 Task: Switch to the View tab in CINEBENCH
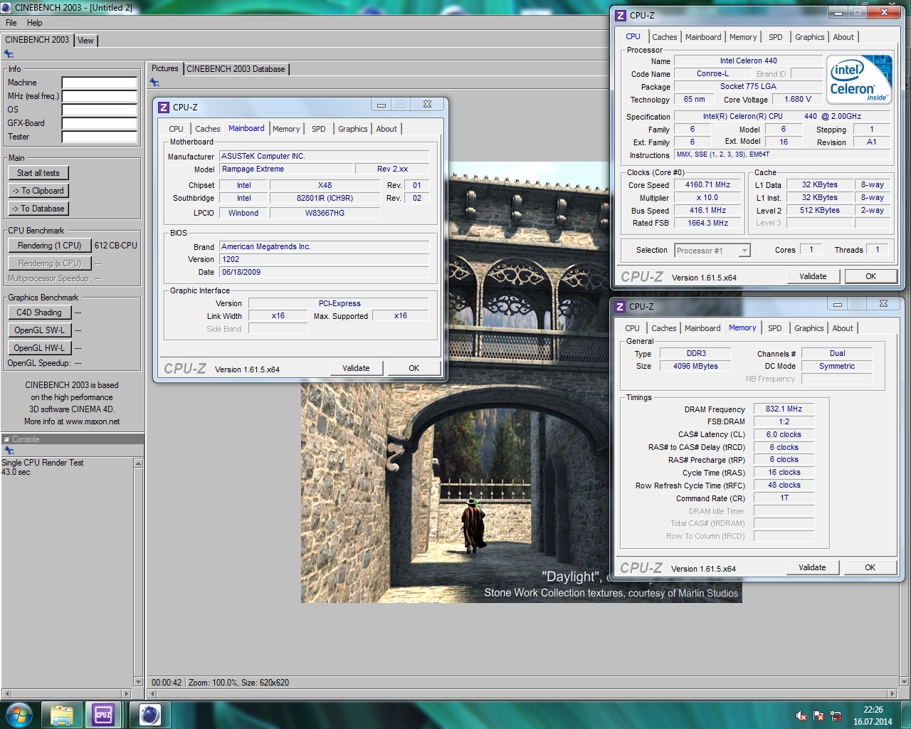85,41
